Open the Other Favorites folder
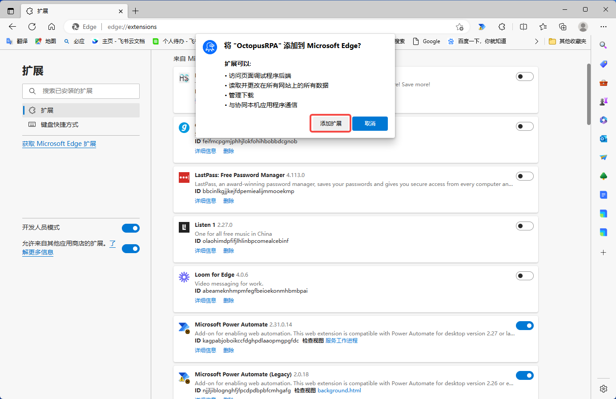 (568, 41)
